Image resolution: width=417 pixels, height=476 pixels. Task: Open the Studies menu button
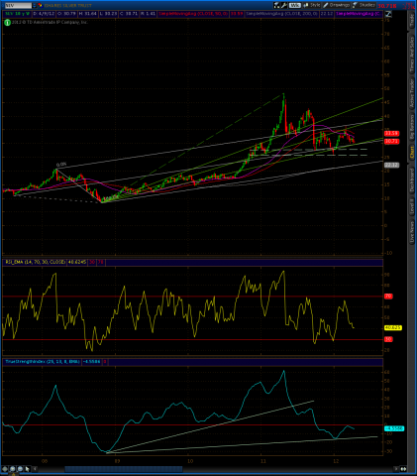[364, 5]
